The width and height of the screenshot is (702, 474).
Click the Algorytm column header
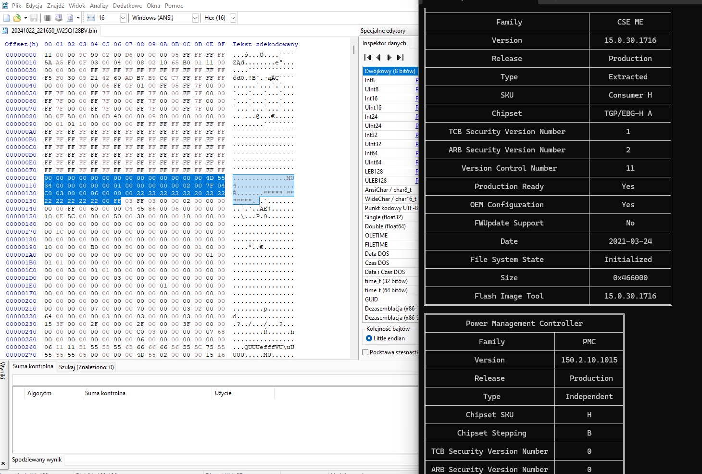click(39, 393)
